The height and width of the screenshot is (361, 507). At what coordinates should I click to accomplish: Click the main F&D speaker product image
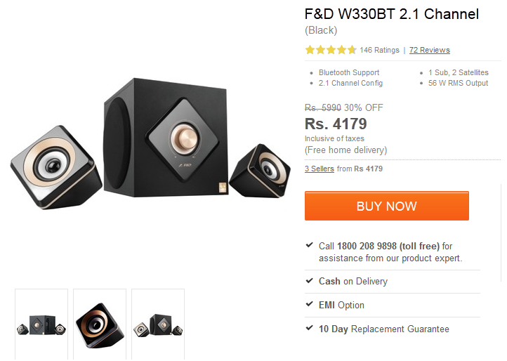pyautogui.click(x=150, y=143)
